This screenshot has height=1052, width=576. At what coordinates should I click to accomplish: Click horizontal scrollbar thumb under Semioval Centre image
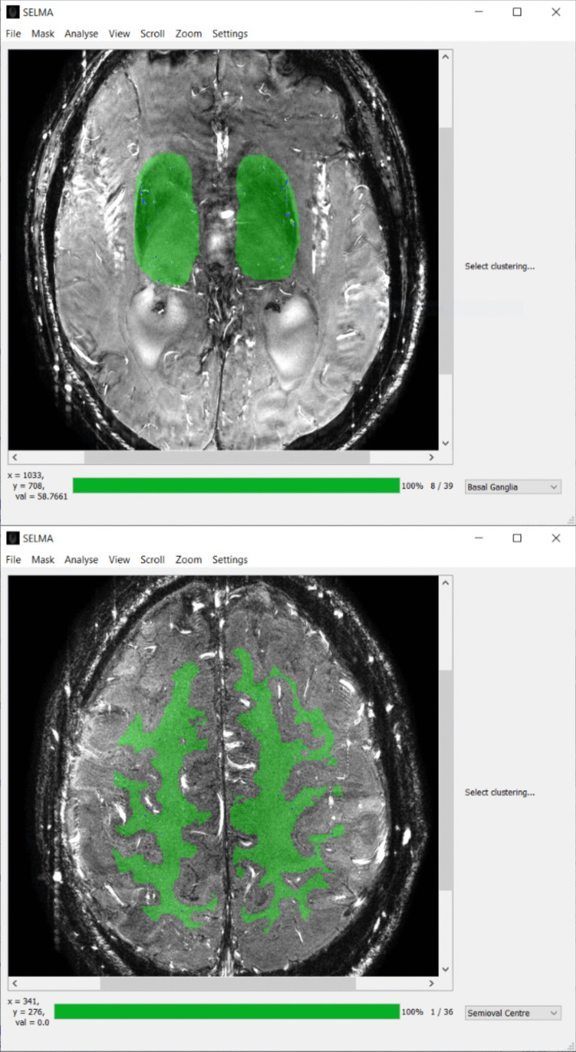coord(227,983)
